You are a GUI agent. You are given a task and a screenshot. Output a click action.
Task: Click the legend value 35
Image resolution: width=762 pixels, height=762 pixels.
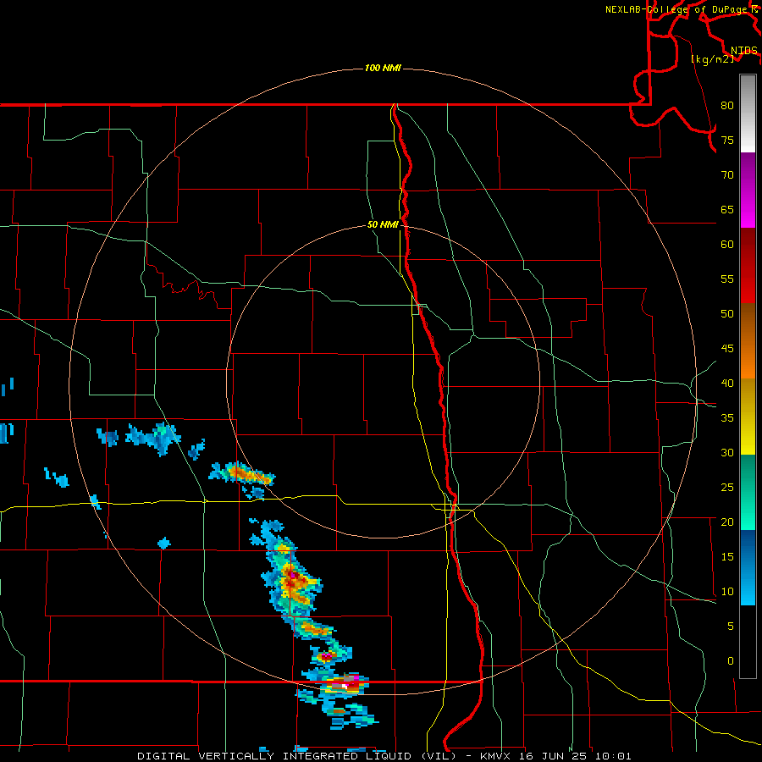click(x=727, y=418)
